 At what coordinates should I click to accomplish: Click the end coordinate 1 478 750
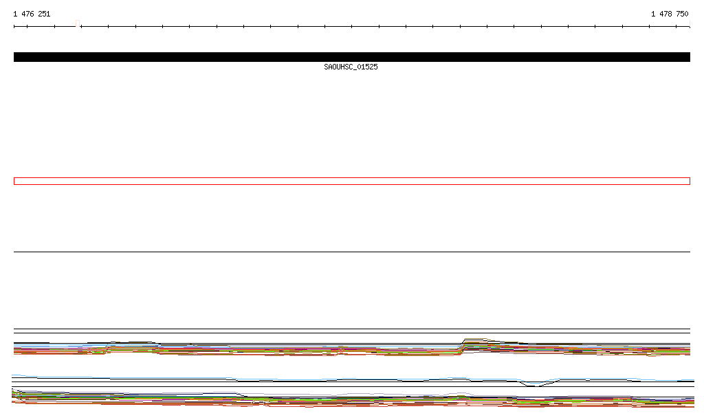(x=670, y=14)
